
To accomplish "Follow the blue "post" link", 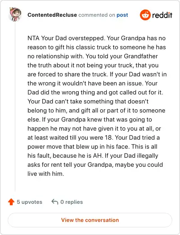I will pos(122,15).
